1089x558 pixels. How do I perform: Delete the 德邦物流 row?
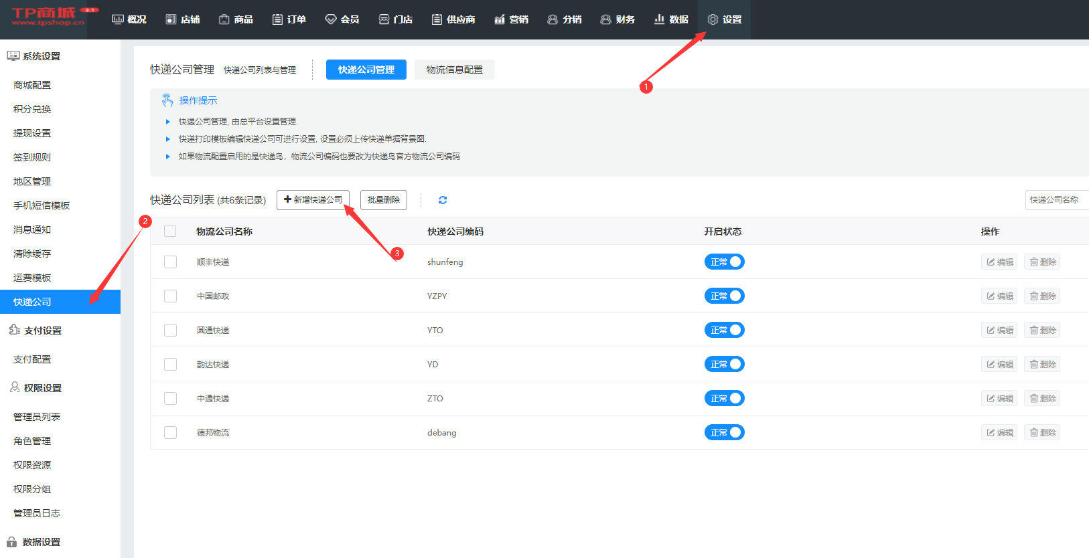coord(1042,433)
